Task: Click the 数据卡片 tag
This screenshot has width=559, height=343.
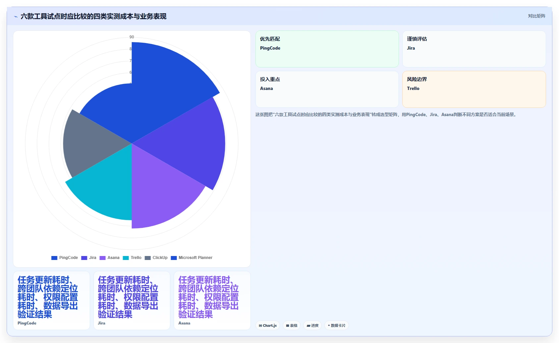Action: pyautogui.click(x=337, y=325)
